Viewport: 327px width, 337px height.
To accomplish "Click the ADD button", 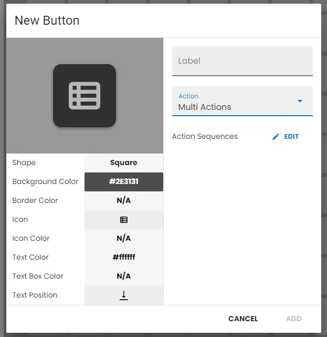I will click(294, 319).
